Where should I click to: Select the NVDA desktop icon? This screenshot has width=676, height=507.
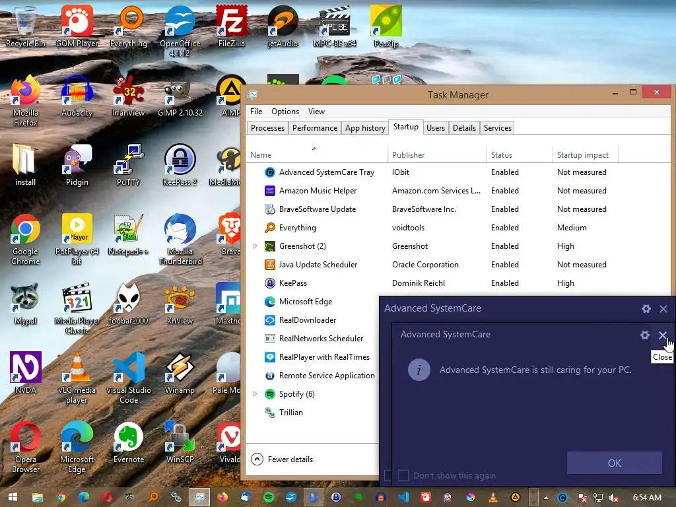pyautogui.click(x=26, y=374)
